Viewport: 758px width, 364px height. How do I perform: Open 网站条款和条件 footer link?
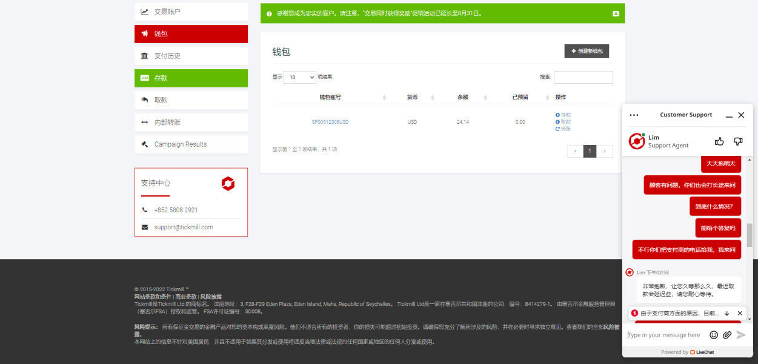[153, 297]
